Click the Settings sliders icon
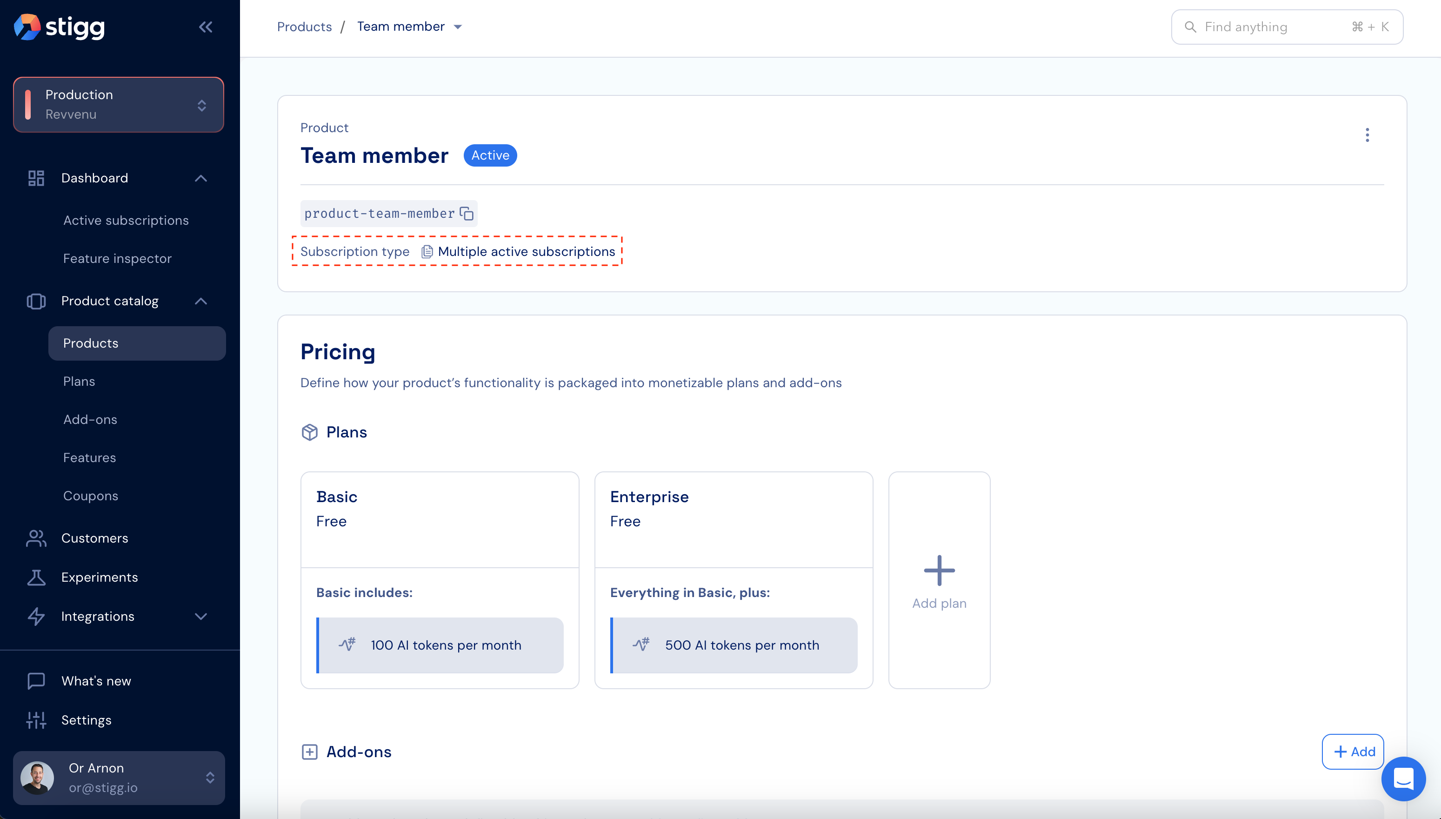Viewport: 1441px width, 819px height. point(36,720)
